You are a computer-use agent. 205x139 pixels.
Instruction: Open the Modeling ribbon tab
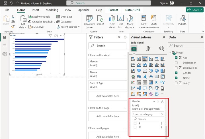(x=52, y=10)
